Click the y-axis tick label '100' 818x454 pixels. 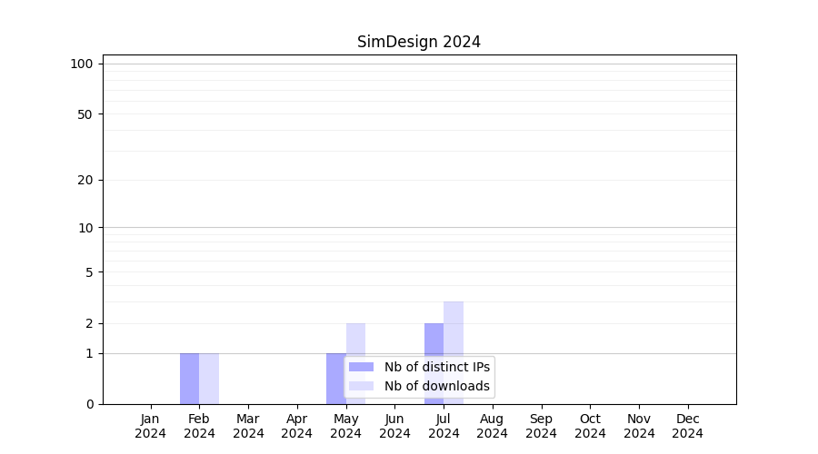coord(82,64)
